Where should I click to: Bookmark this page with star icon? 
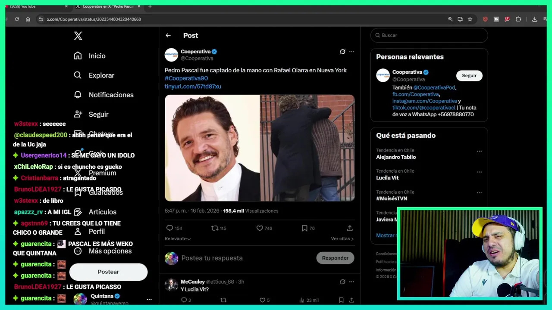click(470, 19)
